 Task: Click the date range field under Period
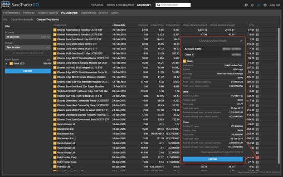pyautogui.click(x=28, y=53)
